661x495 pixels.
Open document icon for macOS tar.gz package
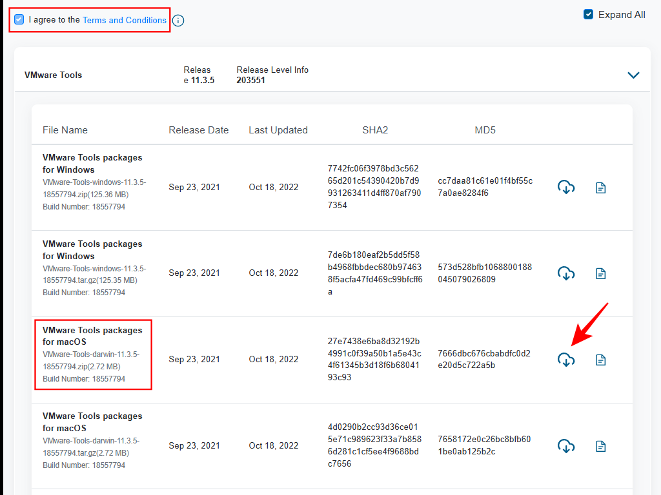coord(600,445)
